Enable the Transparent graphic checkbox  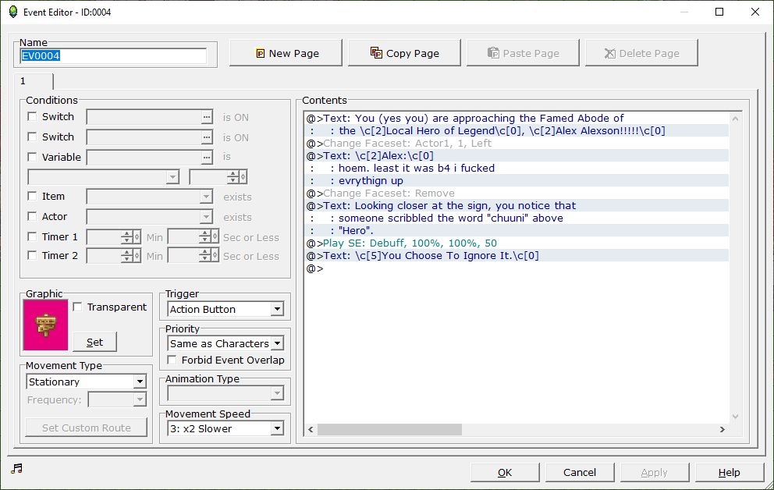tap(77, 307)
